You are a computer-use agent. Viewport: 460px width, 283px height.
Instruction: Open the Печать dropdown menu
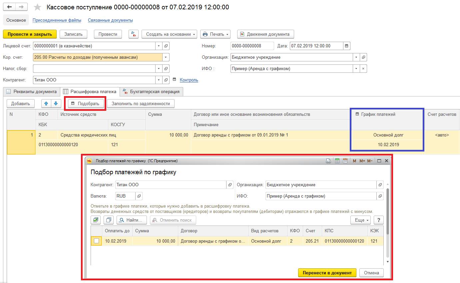pyautogui.click(x=215, y=34)
